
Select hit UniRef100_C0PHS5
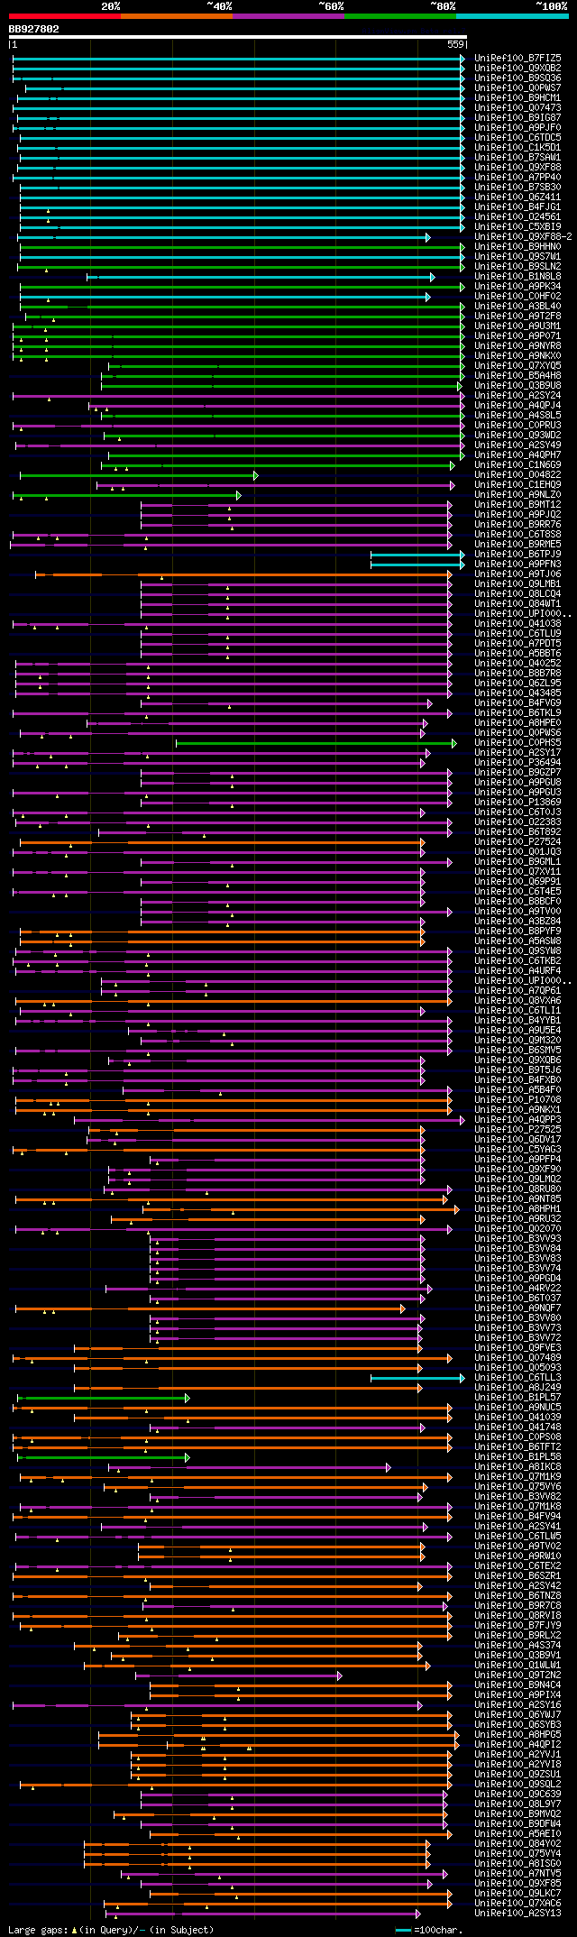517,742
